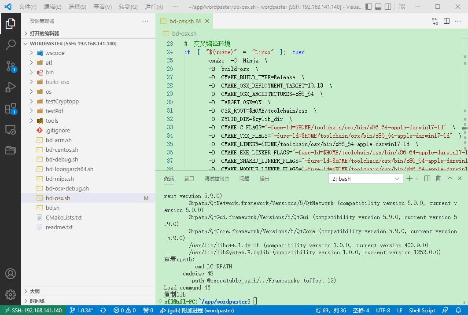Toggle the bottom panel layout button
The height and width of the screenshot is (315, 468).
point(378,7)
